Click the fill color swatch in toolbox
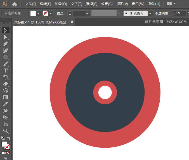The image size is (189, 160). coord(4,144)
